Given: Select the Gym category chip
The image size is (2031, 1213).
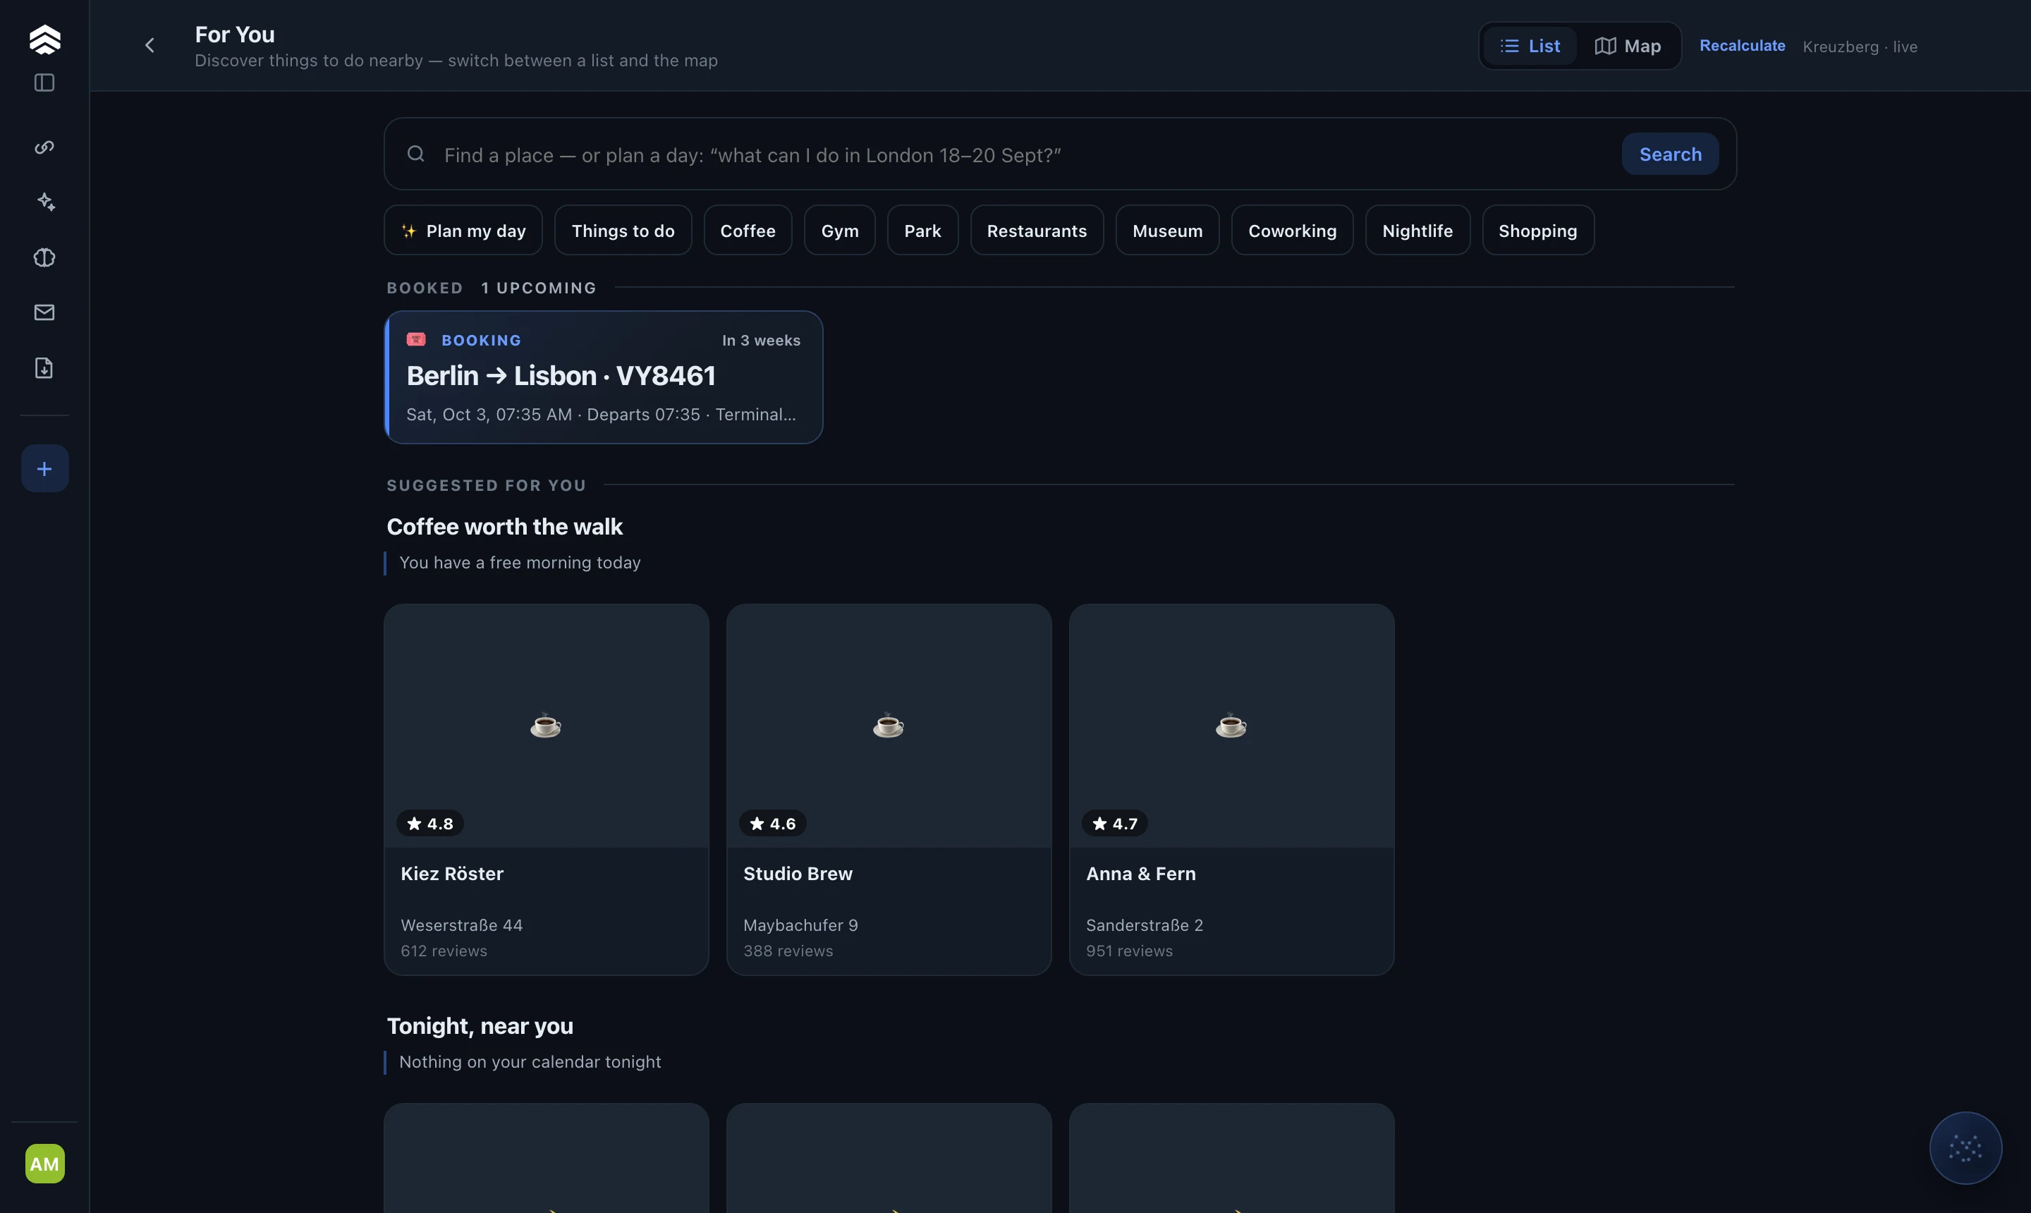Looking at the screenshot, I should tap(839, 231).
